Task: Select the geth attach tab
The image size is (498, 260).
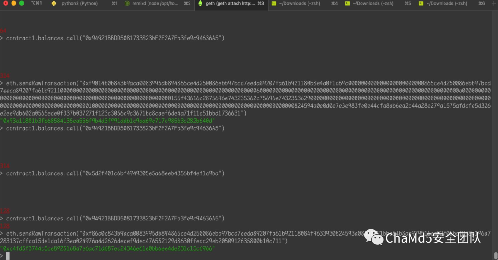Action: (x=231, y=4)
